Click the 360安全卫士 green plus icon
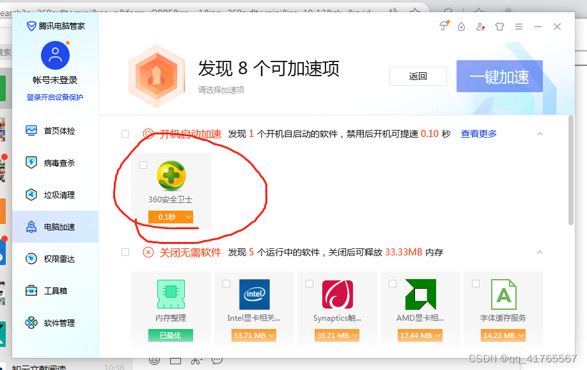This screenshot has width=587, height=370. 171,175
